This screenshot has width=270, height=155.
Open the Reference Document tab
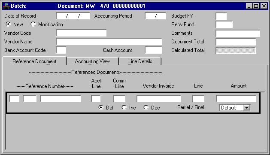coord(34,61)
